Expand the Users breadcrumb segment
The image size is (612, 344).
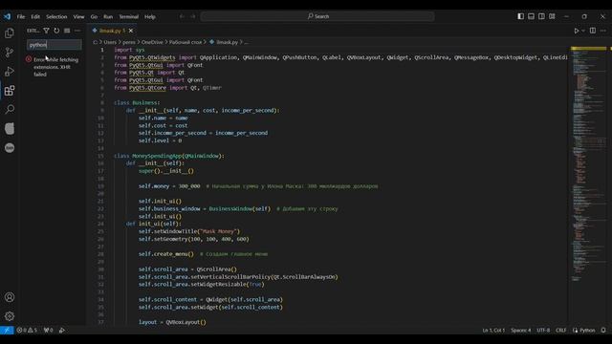click(110, 42)
